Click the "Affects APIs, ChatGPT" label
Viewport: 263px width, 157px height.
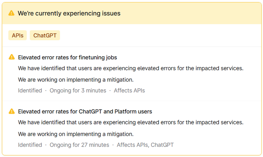click(x=145, y=145)
